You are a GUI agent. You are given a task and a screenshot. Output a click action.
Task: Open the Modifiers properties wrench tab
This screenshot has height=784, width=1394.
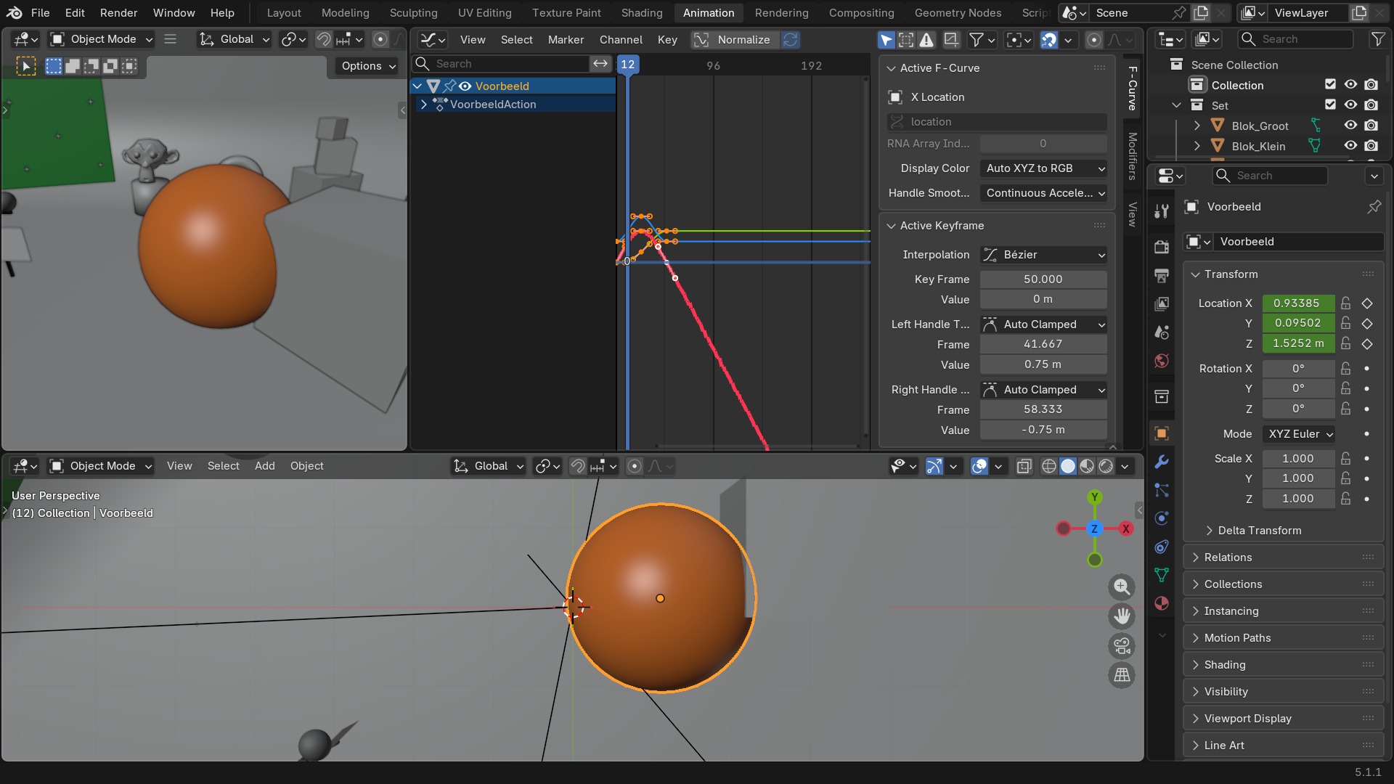1162,462
